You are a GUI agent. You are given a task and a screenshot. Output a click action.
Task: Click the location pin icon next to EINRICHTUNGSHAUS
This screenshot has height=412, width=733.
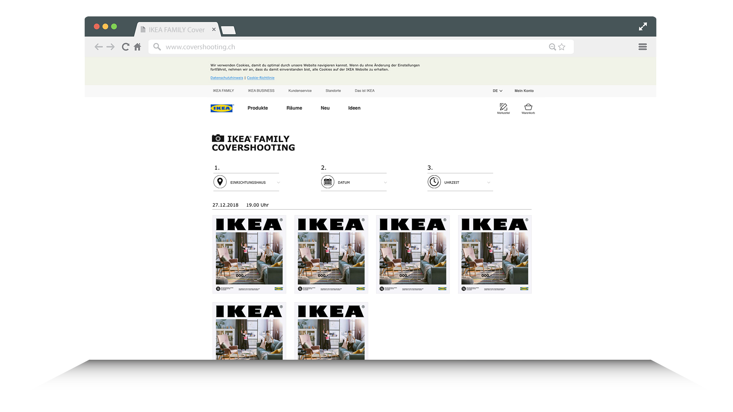point(220,182)
